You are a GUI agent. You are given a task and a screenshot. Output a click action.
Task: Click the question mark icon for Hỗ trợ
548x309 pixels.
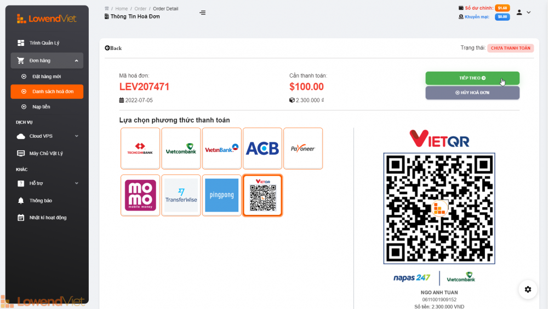tap(21, 183)
